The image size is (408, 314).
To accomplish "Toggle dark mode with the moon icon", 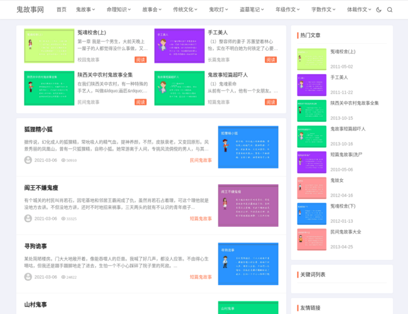I will pyautogui.click(x=378, y=9).
